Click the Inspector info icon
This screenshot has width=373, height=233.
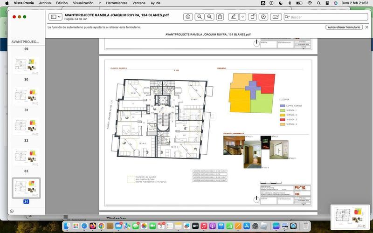coord(188,17)
